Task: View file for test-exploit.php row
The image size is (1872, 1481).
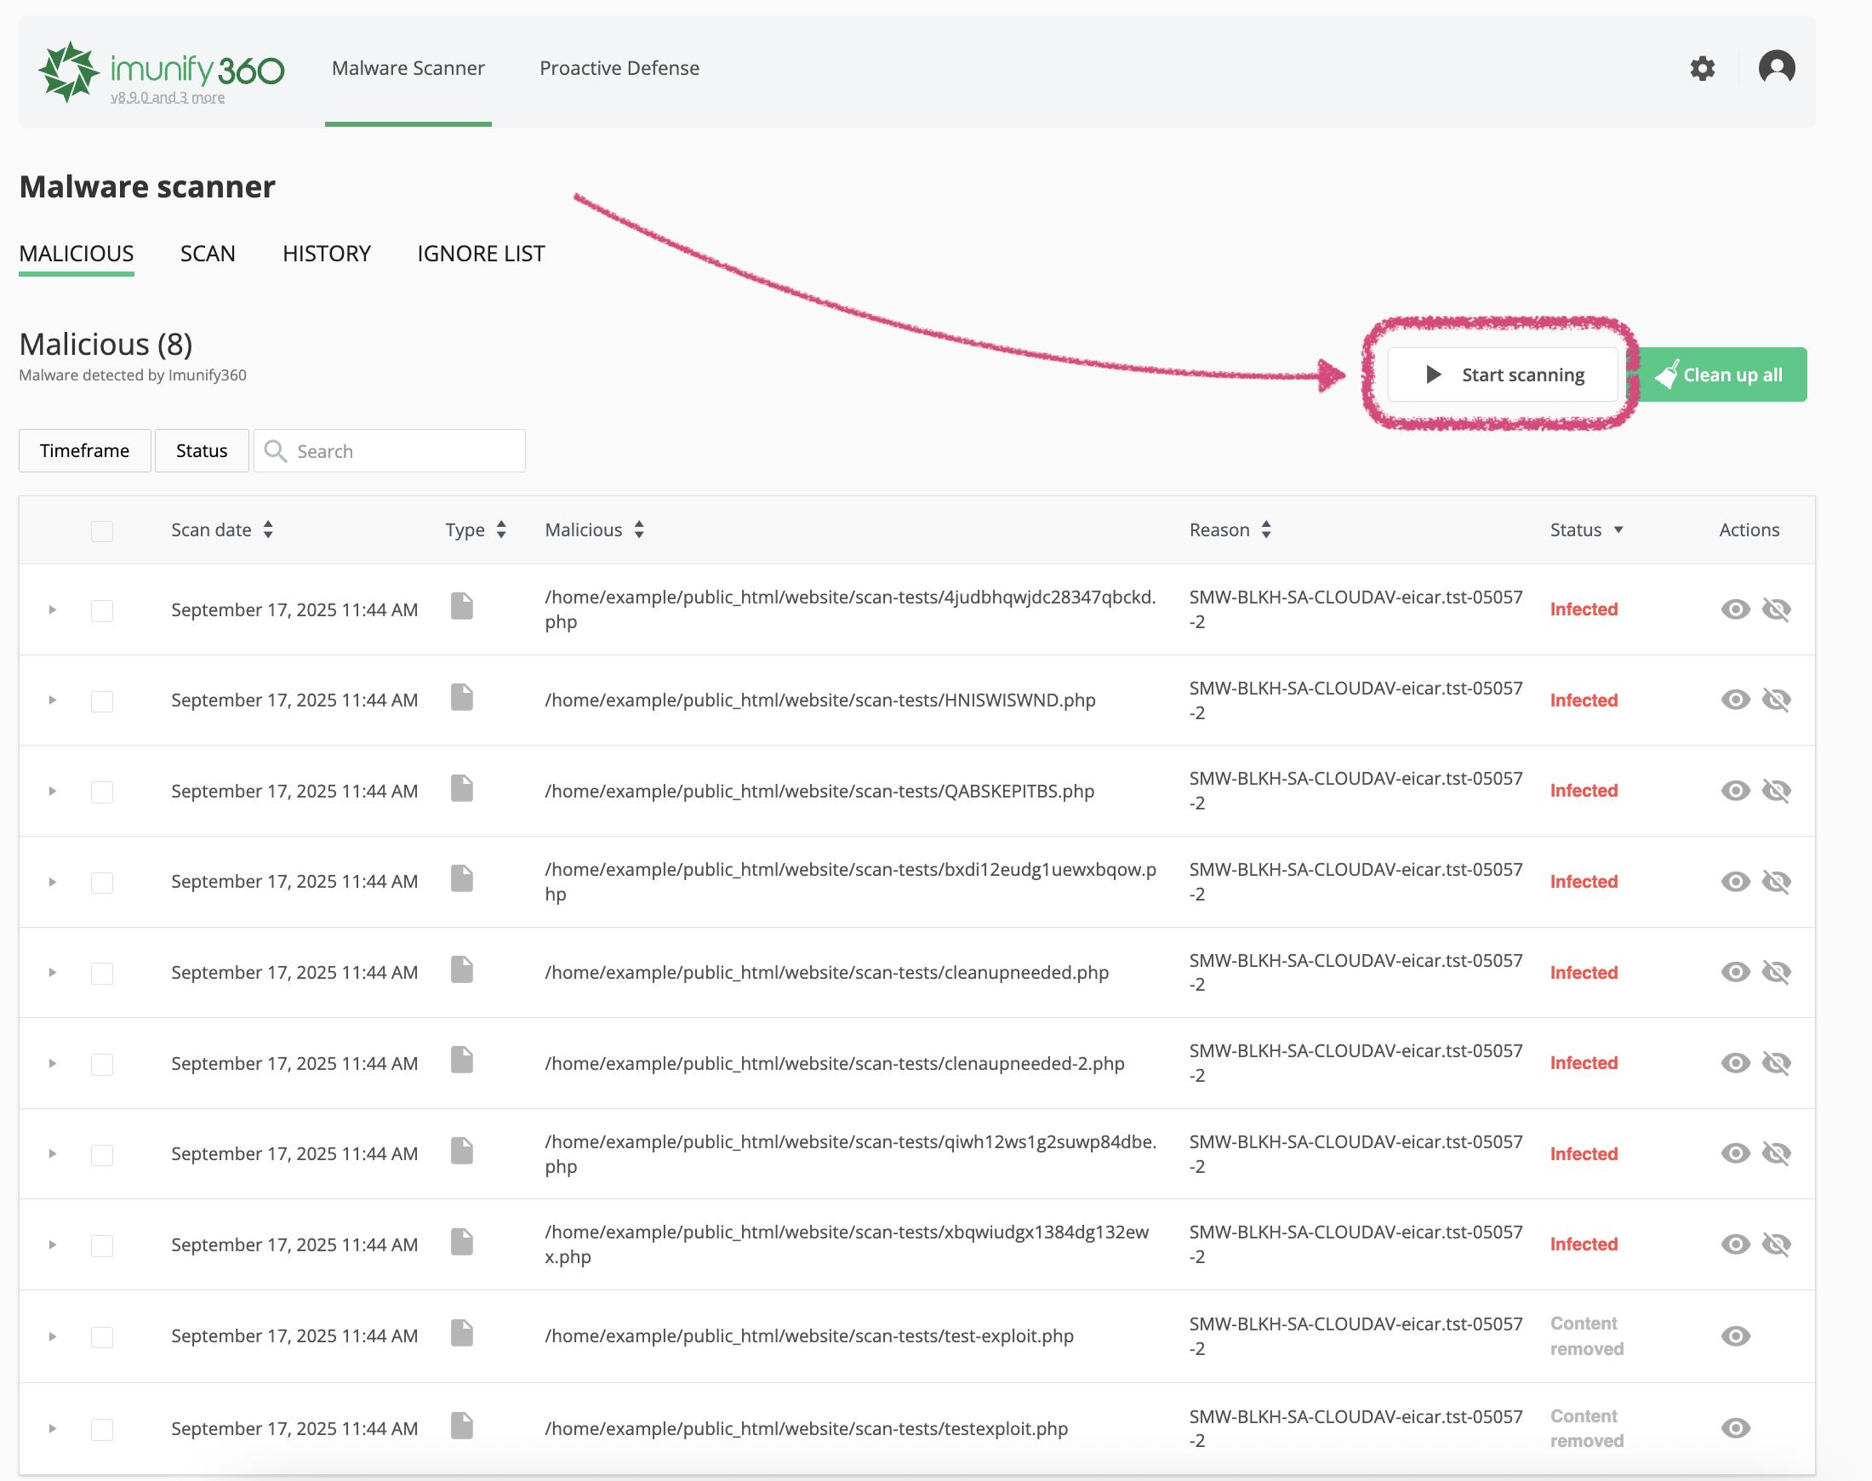Action: coord(1735,1336)
